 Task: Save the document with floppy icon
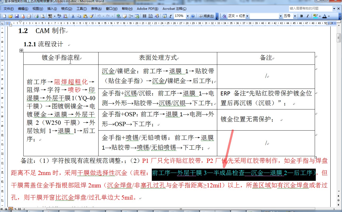coord(16,16)
